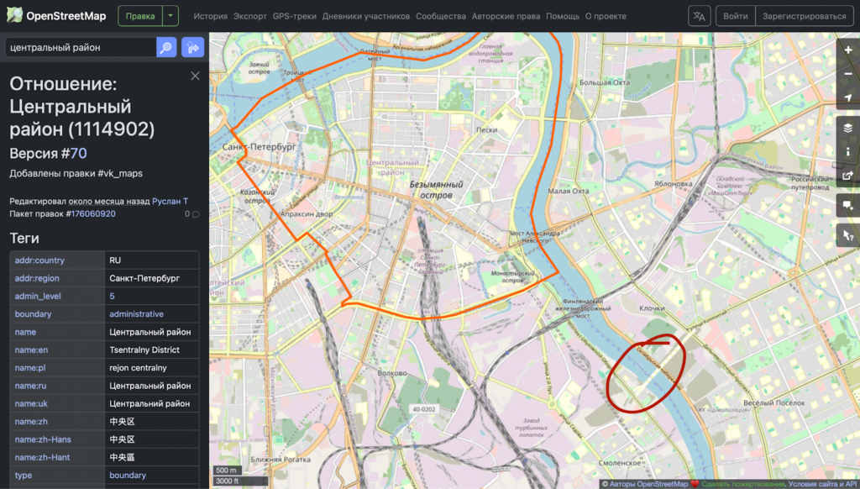Screen dimensions: 860x489
Task: Focus the search field with центральный район
Action: click(x=80, y=48)
